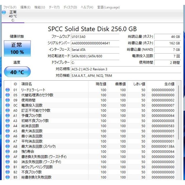Click status orb for 09 使用時間
The width and height of the screenshot is (185, 185).
pyautogui.click(x=8, y=100)
